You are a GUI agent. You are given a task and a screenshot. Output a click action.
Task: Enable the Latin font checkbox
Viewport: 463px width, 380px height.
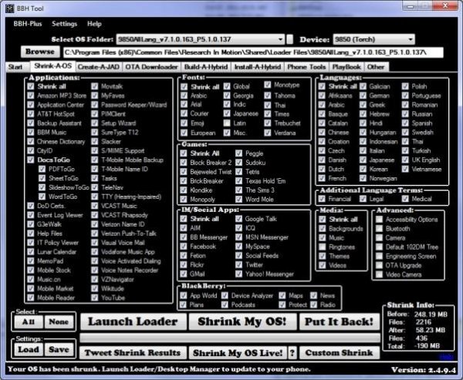pos(227,123)
